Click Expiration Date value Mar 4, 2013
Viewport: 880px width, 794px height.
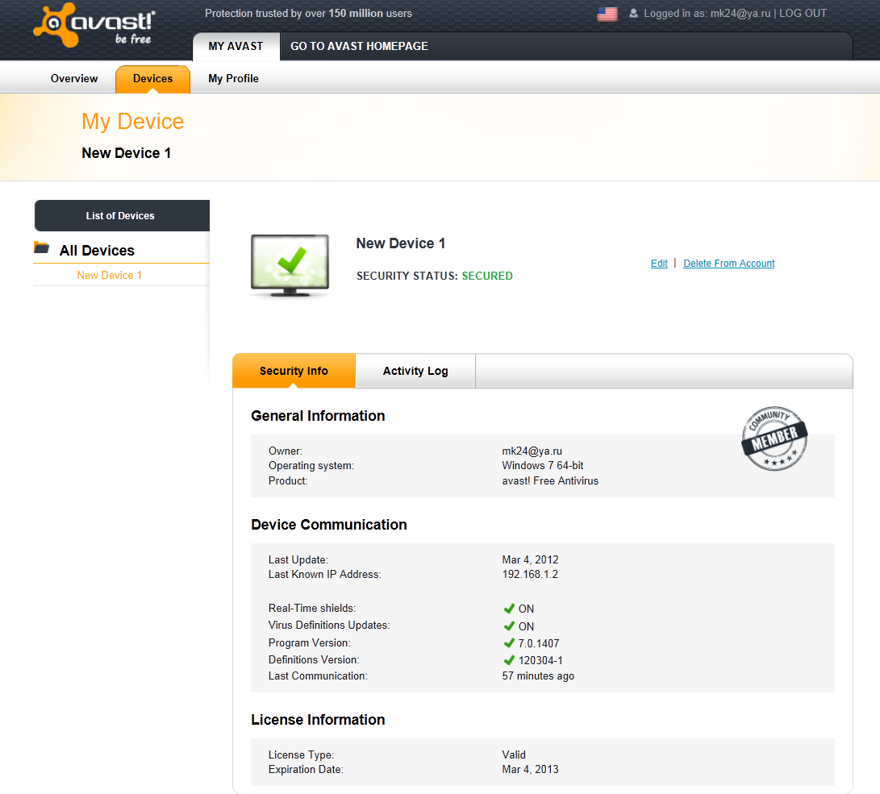coord(531,769)
